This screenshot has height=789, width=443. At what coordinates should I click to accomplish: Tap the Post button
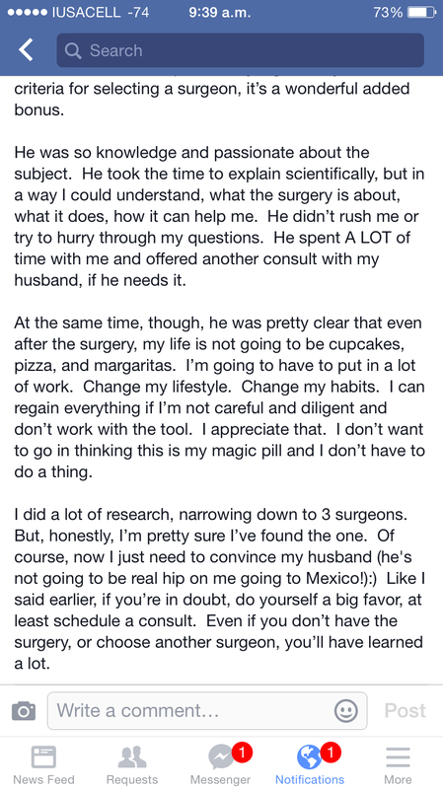405,710
